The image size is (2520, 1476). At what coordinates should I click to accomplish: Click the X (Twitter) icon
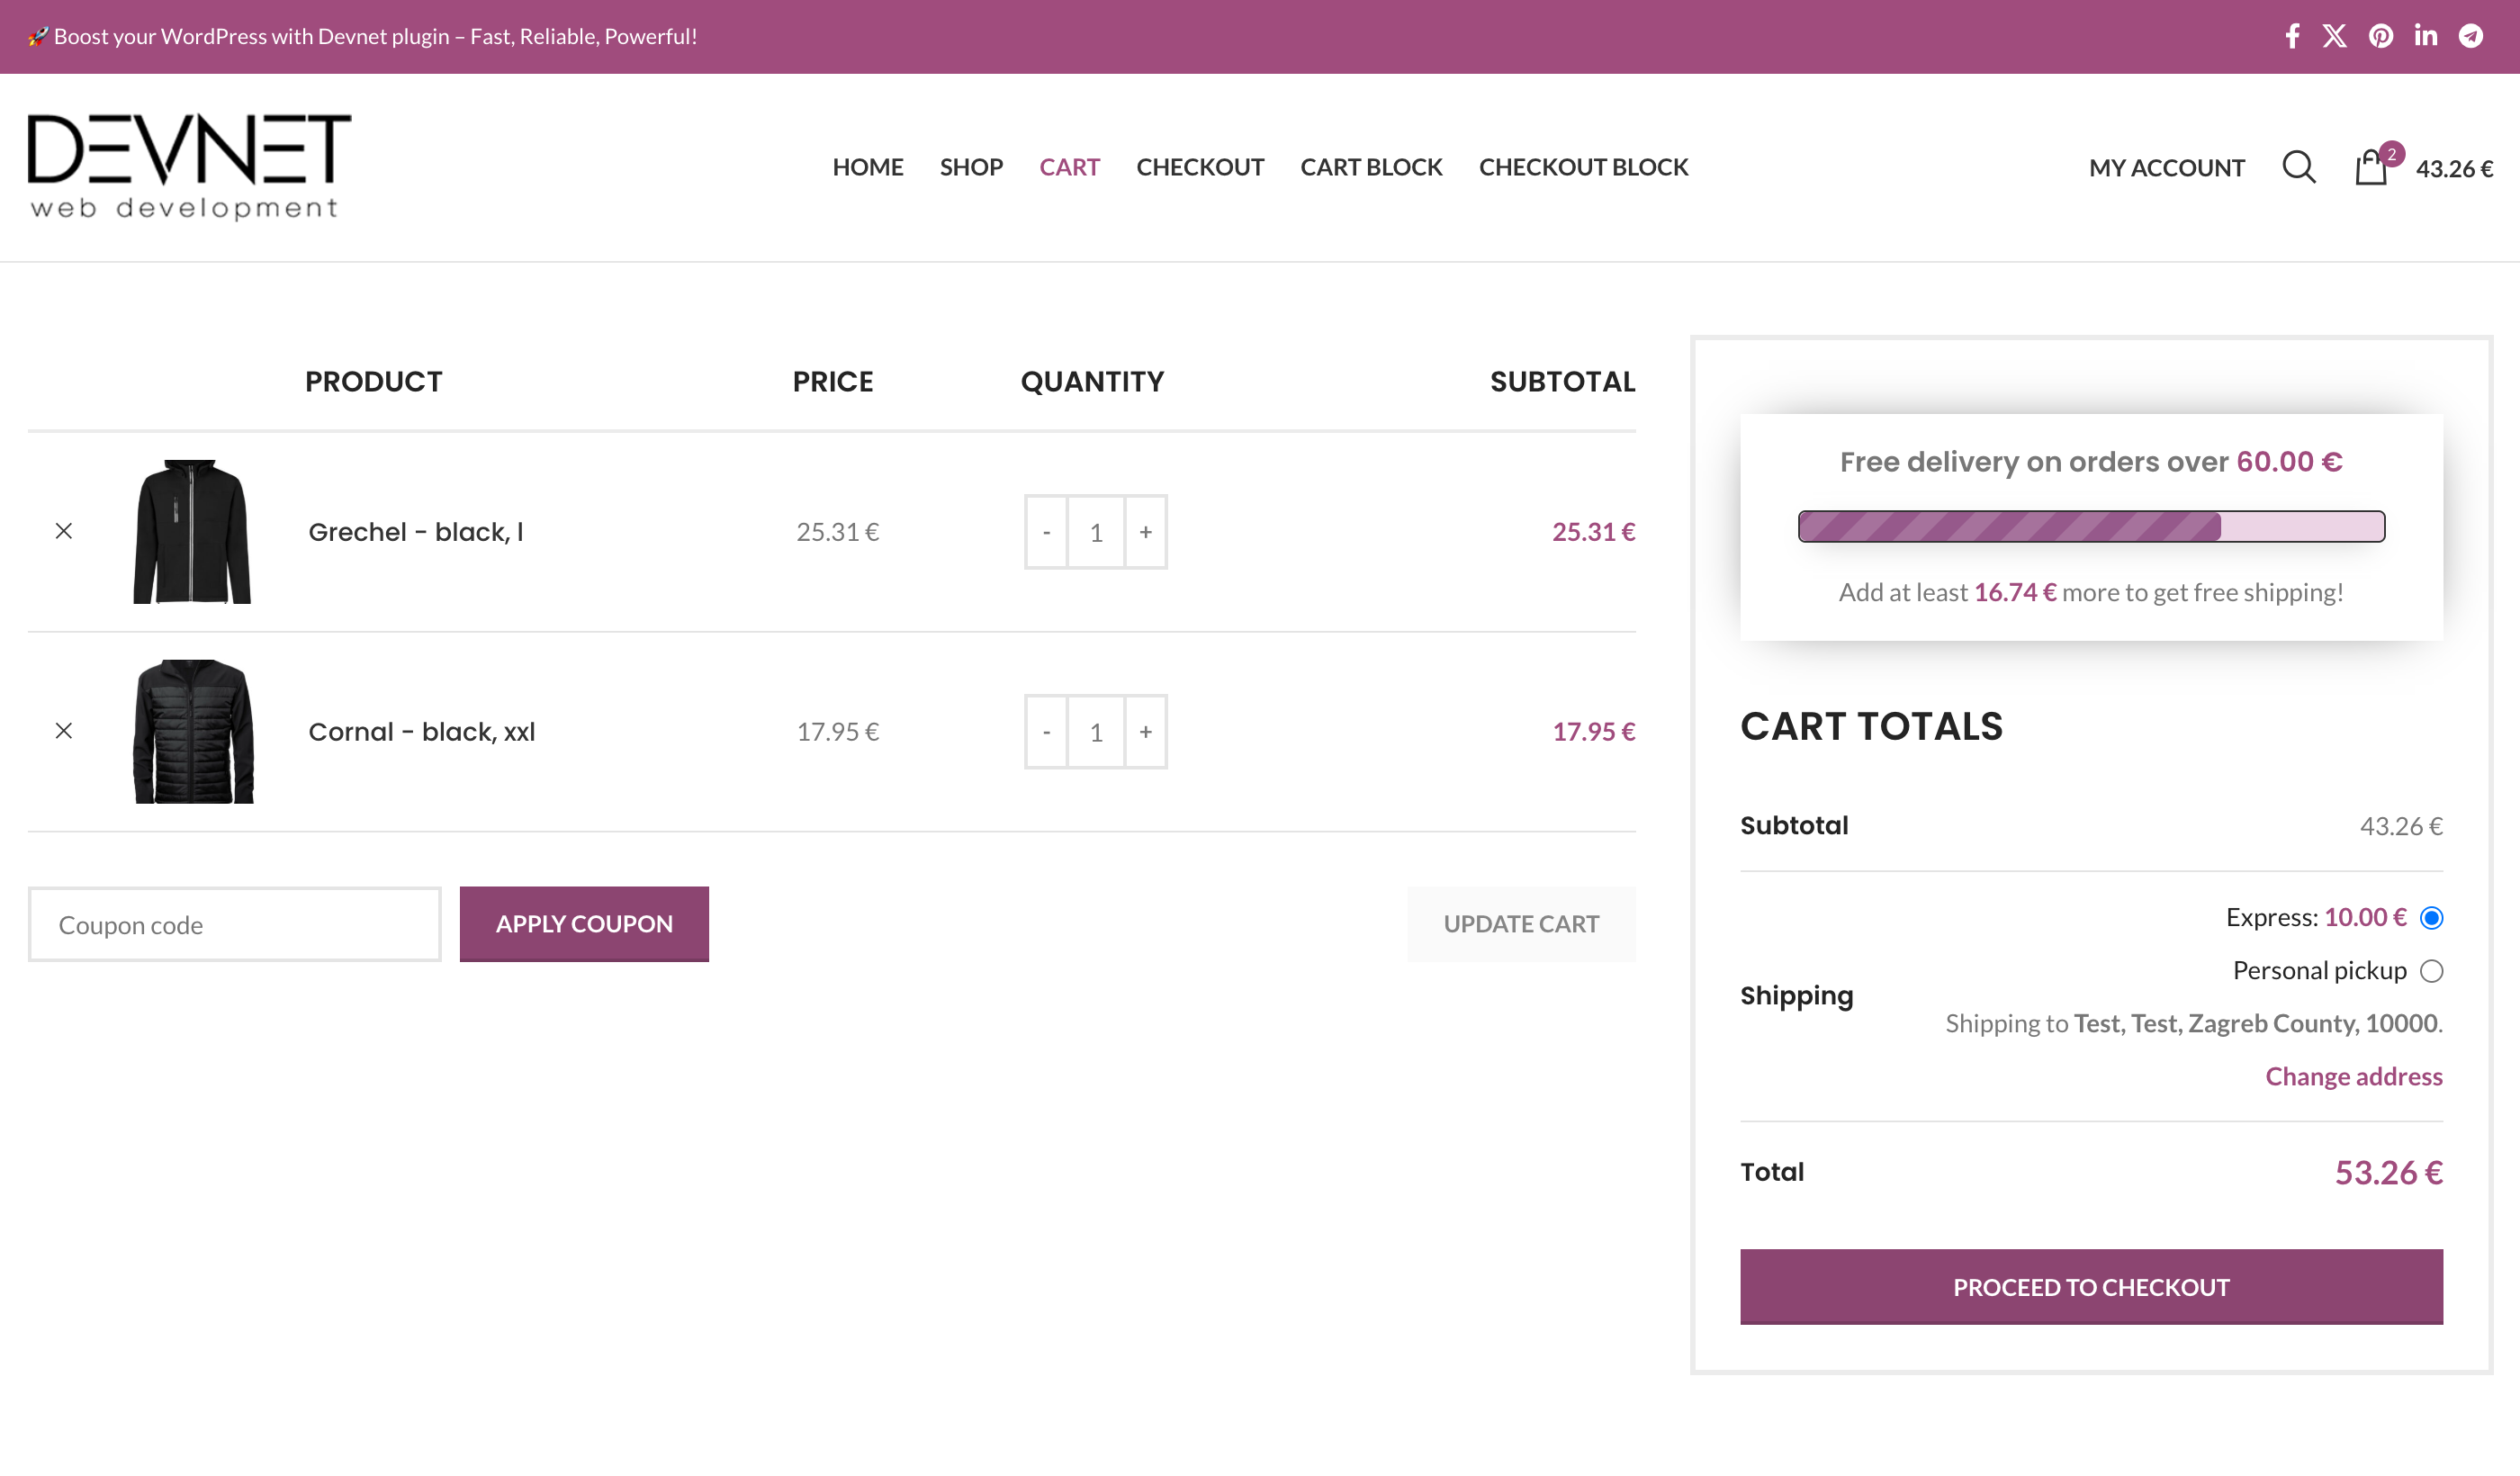click(x=2334, y=36)
